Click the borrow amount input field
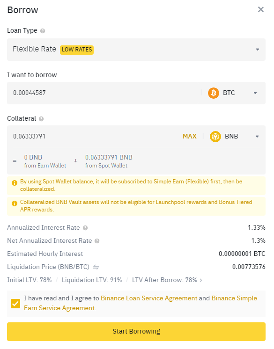 pos(105,93)
